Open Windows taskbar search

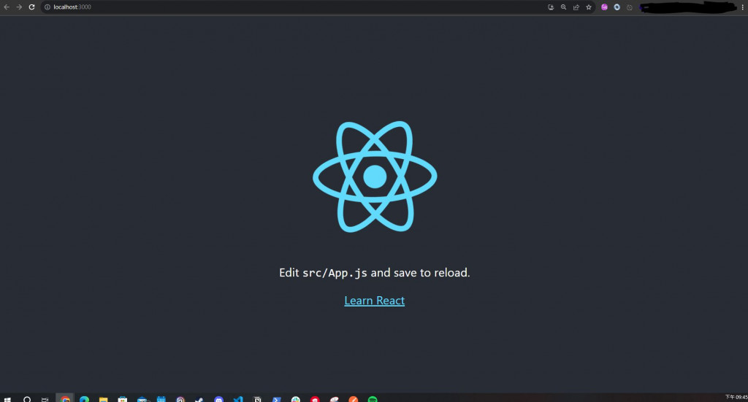[x=27, y=399]
